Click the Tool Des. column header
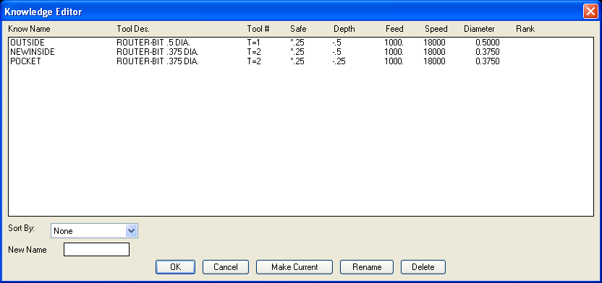Screen dimensions: 602x283 [x=133, y=29]
